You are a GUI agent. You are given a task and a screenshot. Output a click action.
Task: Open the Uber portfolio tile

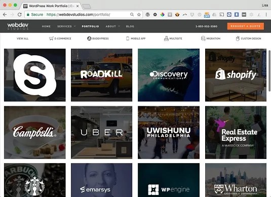tap(102, 133)
